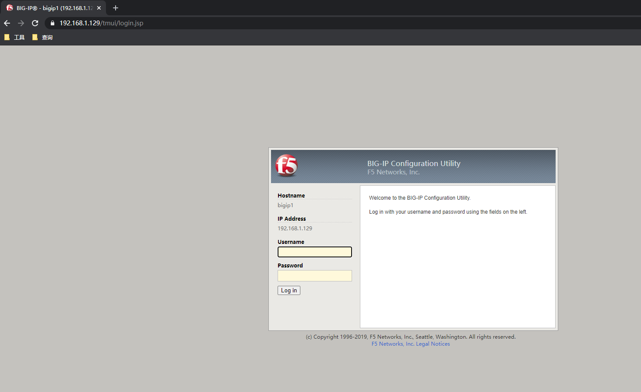This screenshot has width=641, height=392.
Task: Click the address bar URL
Action: (x=101, y=23)
